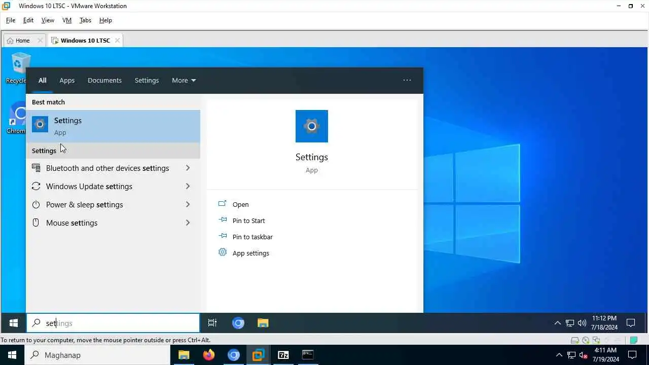The width and height of the screenshot is (649, 365).
Task: Launch Chrome from the guest taskbar
Action: point(238,323)
